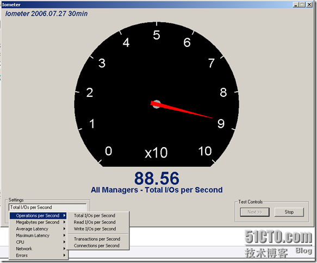Click the 88.56 value readout
Image resolution: width=317 pixels, height=263 pixels.
click(157, 178)
